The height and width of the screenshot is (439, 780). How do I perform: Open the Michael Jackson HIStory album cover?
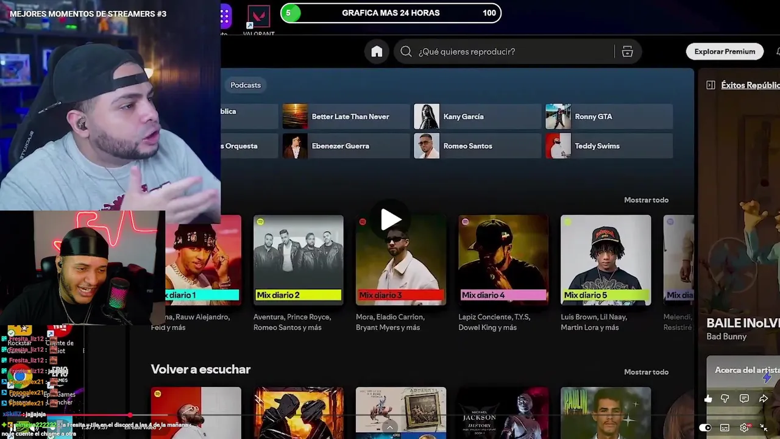click(x=503, y=413)
